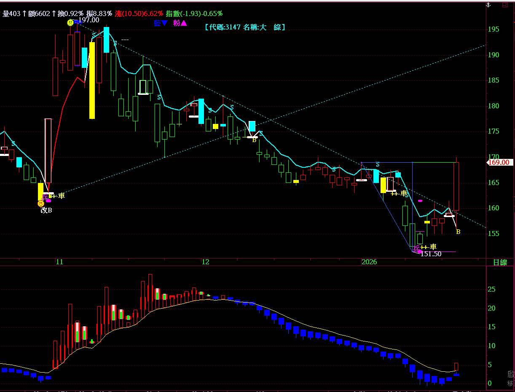
Task: Click the yellow B buy marker near latest candle
Action: point(458,232)
